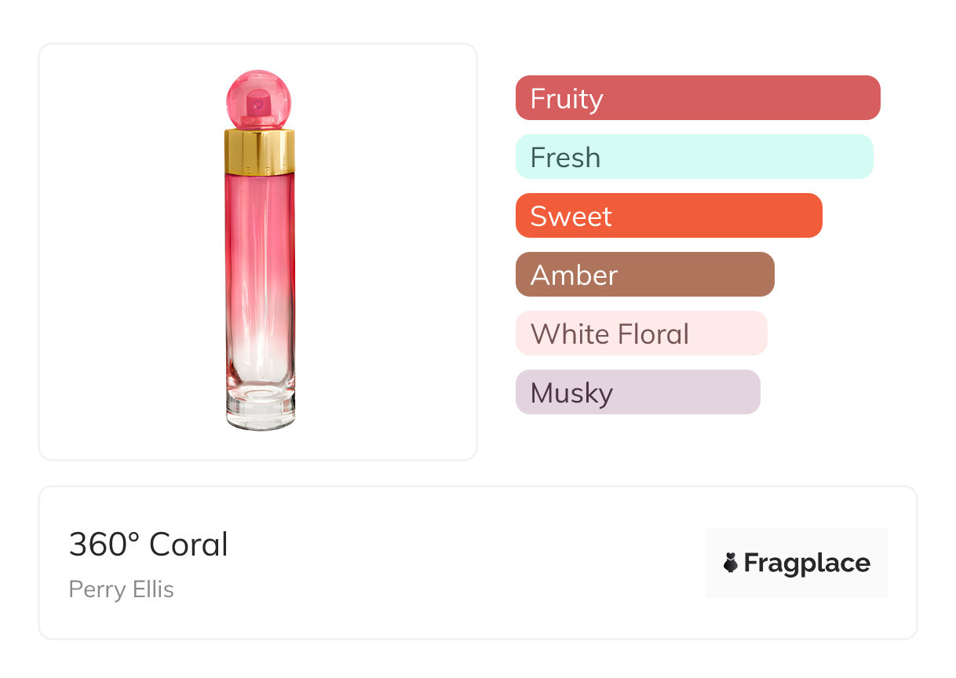Viewport: 956px width, 678px height.
Task: Open the Perry Ellis brand link
Action: (122, 589)
